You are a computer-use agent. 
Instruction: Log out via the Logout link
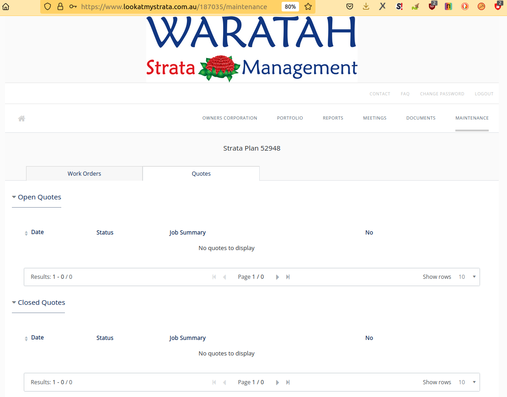[x=484, y=94]
